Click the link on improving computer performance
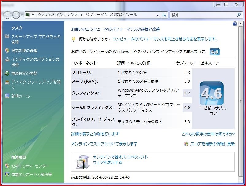Screen dimensions: 246x186 165,39
